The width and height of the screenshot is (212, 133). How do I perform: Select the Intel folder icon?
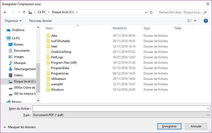click(x=48, y=46)
